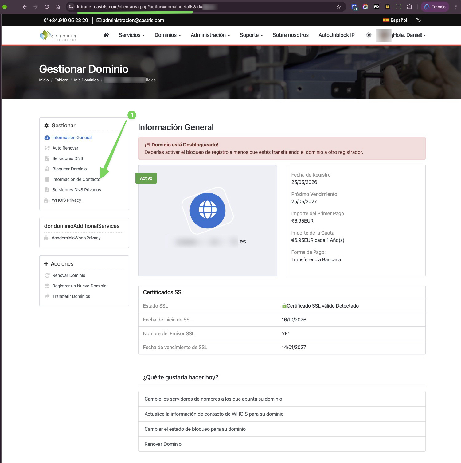This screenshot has width=461, height=463.
Task: Go to AutoUnblock IP menu item
Action: tap(337, 35)
